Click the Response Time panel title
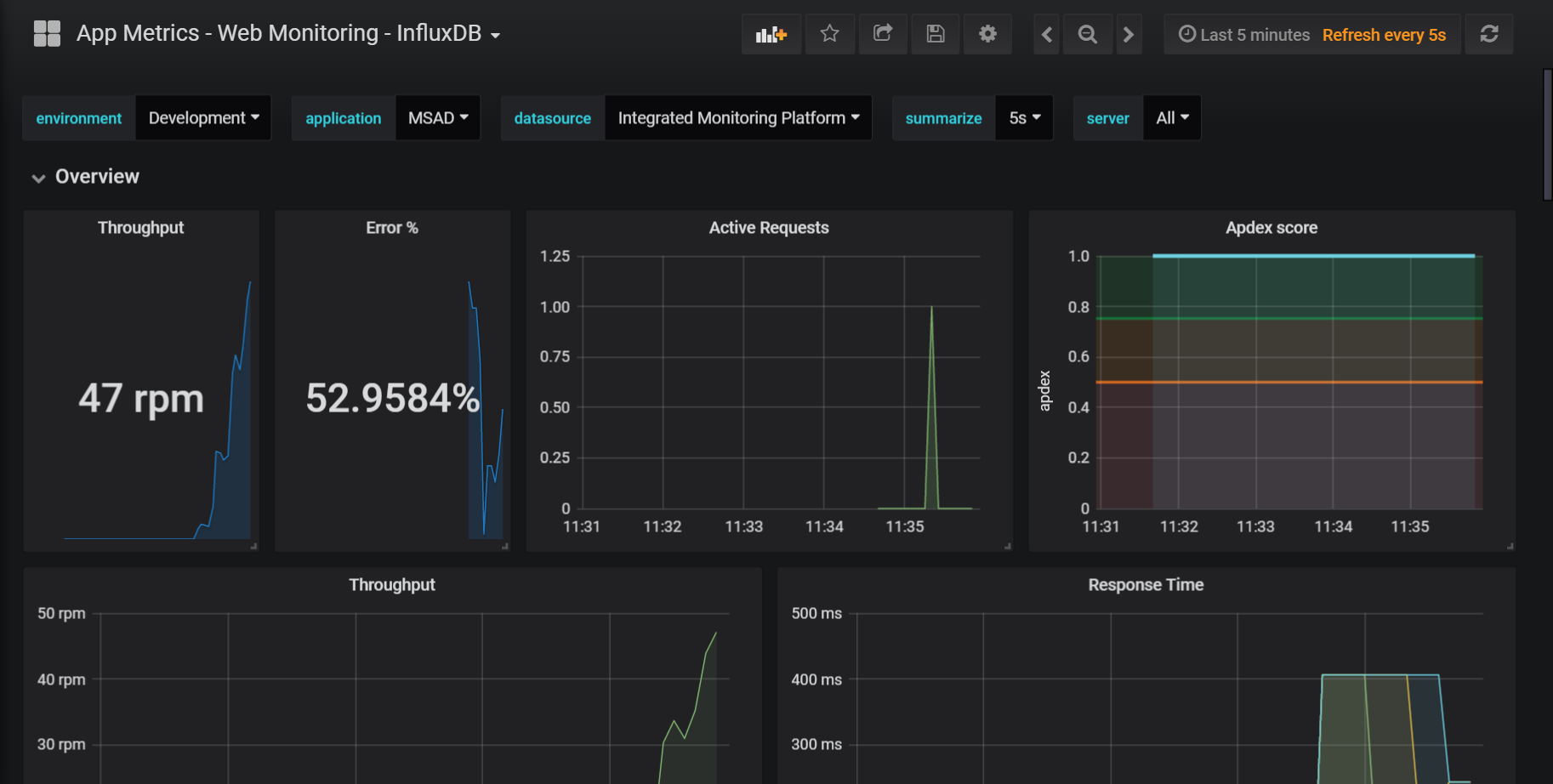The height and width of the screenshot is (784, 1553). click(1146, 585)
